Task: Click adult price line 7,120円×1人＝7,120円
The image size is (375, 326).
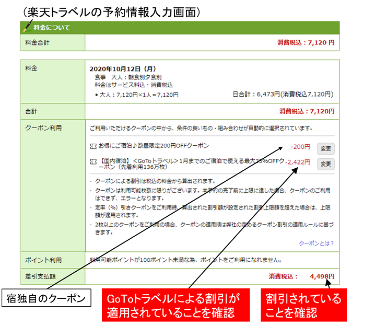Action: tap(139, 95)
